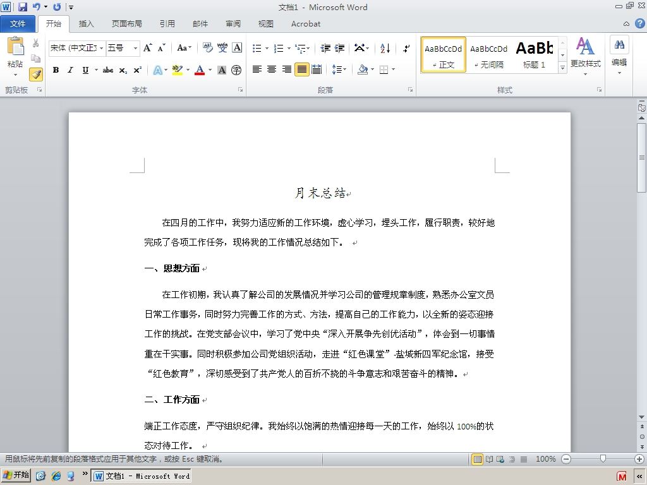Toggle Subscript formatting

[123, 71]
